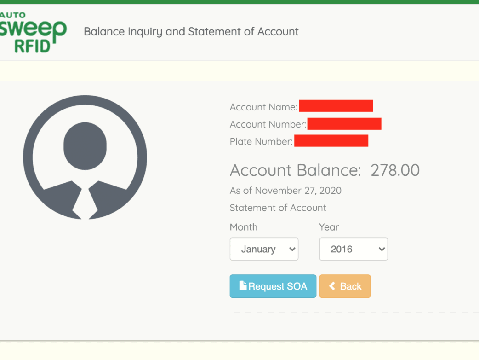Open the Year dropdown showing 2016

click(353, 249)
